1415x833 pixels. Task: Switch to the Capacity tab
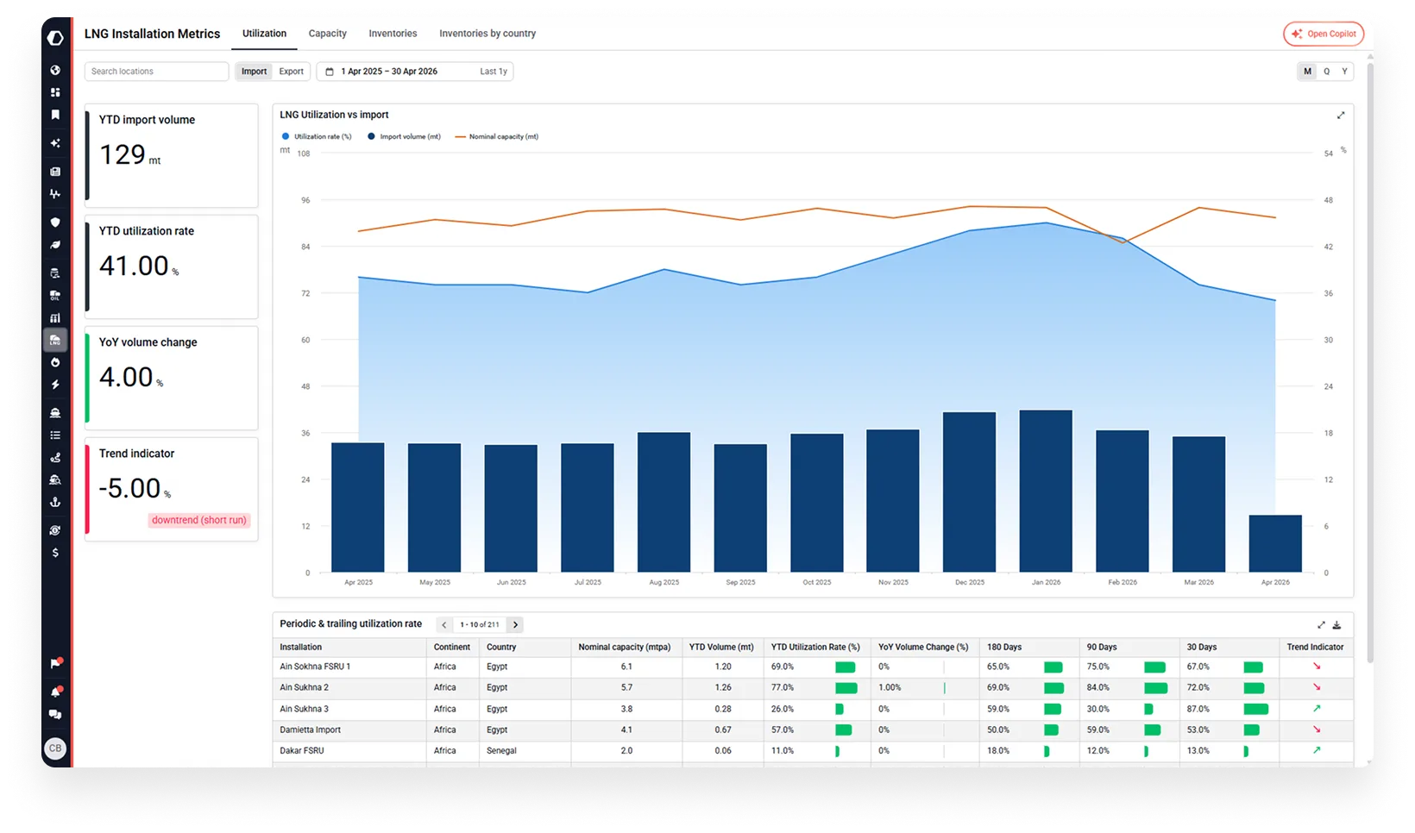(x=327, y=33)
